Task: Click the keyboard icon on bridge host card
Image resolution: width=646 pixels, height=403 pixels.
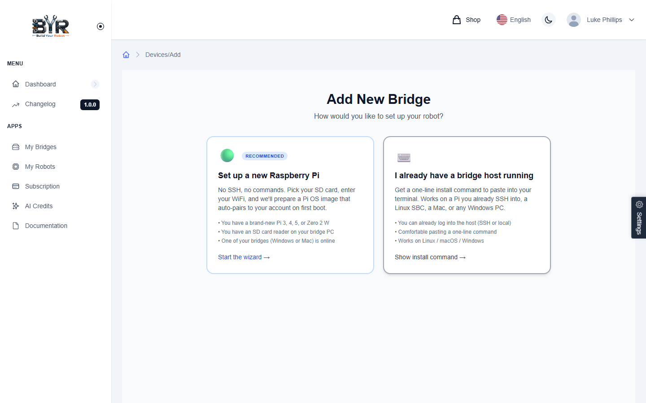Action: tap(404, 157)
